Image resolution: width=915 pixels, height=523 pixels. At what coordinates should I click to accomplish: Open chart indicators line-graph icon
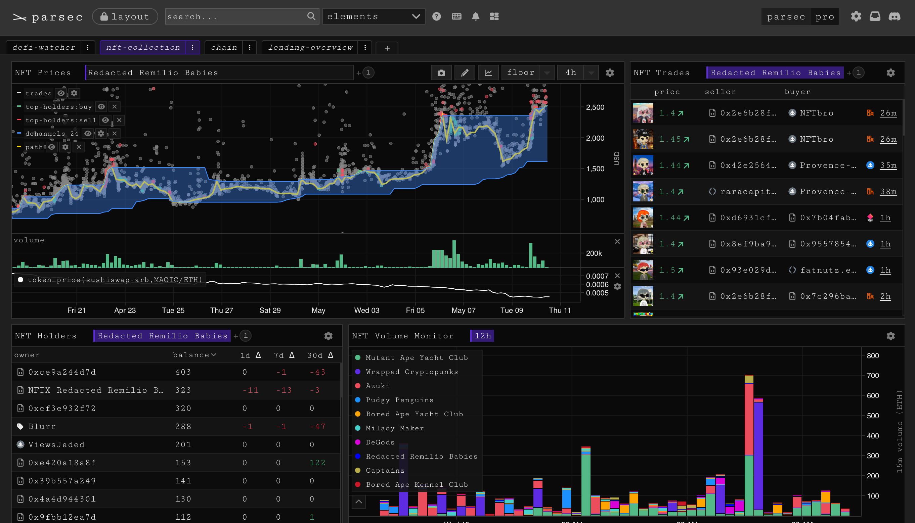coord(488,73)
